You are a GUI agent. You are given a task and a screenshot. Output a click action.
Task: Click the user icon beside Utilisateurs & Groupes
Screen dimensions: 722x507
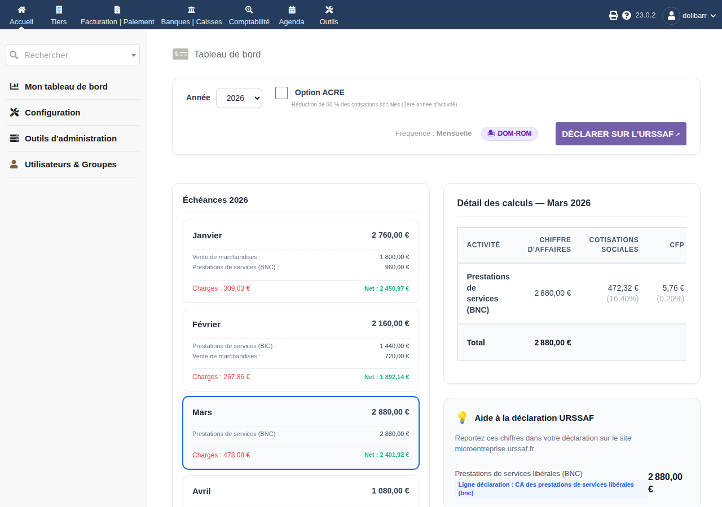[15, 164]
